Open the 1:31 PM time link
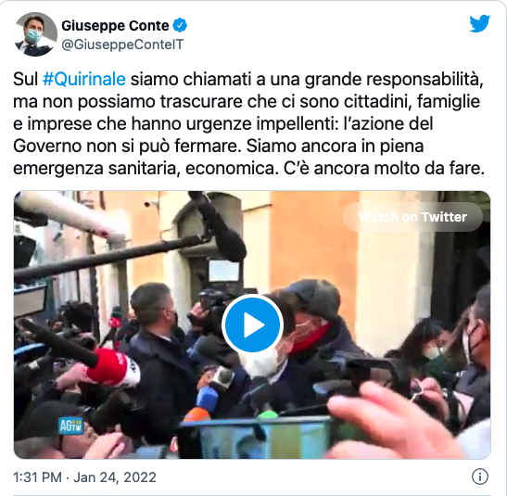This screenshot has width=507, height=496. (37, 477)
